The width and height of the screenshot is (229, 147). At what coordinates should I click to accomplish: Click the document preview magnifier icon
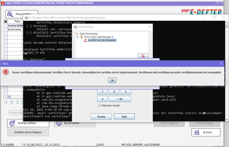(17, 102)
